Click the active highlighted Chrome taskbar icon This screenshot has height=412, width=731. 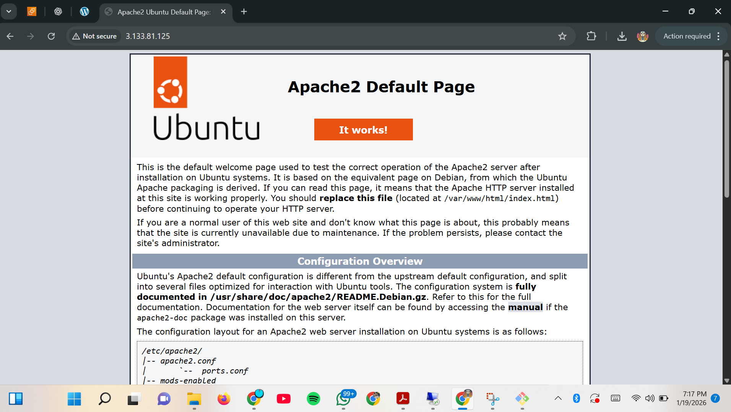tap(463, 399)
